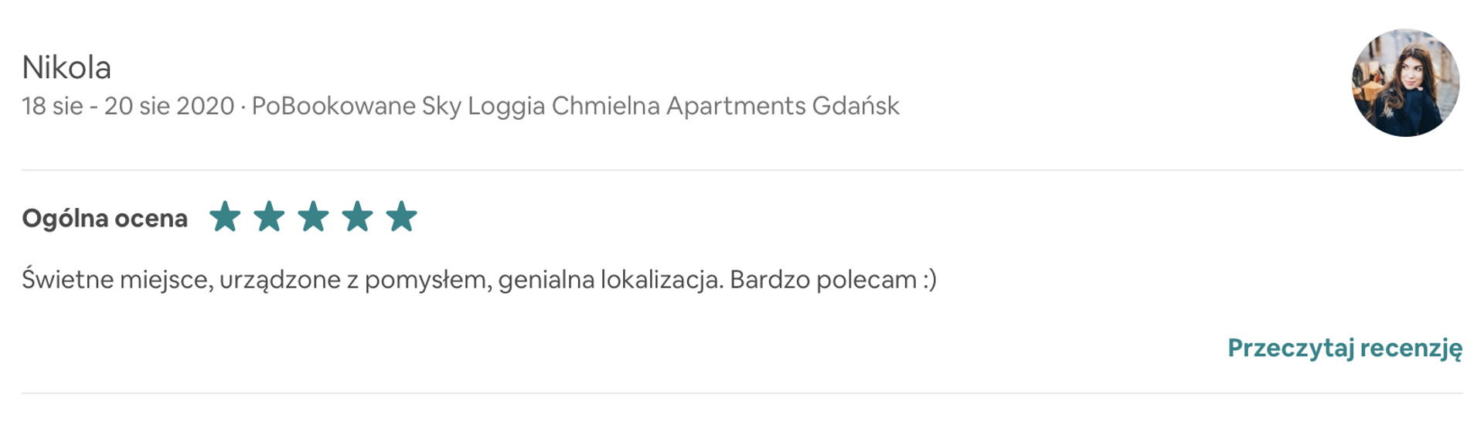1484x432 pixels.
Task: Click the smiley at review end
Action: click(x=930, y=279)
